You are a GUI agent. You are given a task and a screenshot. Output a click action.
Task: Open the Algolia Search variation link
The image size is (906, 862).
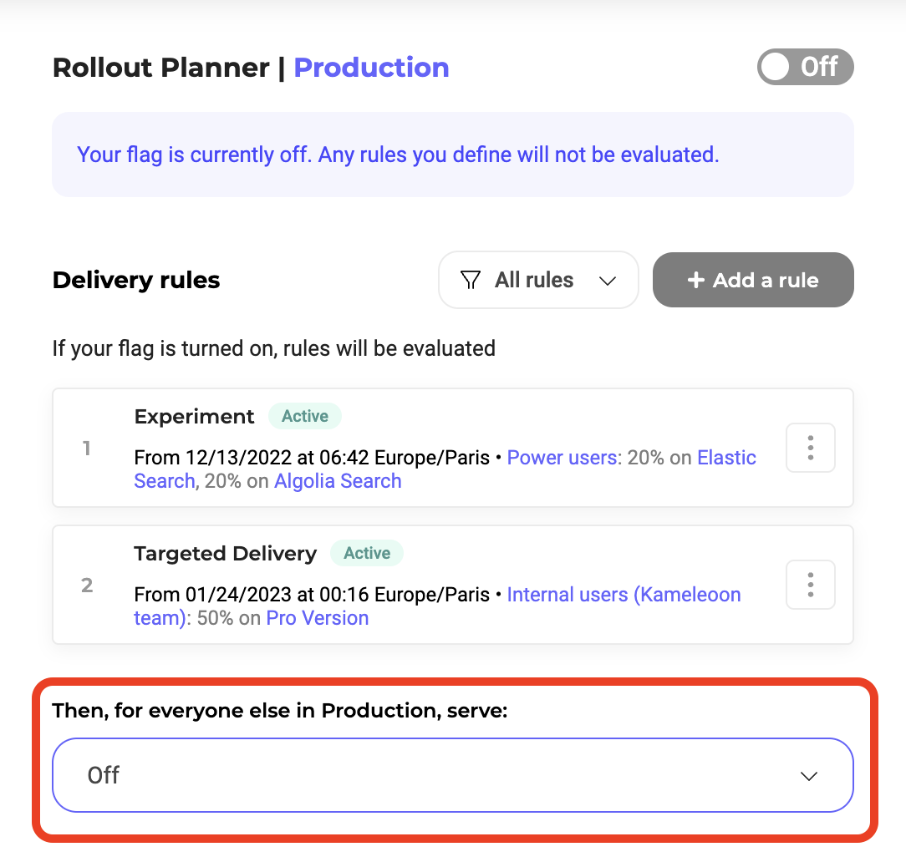[x=338, y=481]
